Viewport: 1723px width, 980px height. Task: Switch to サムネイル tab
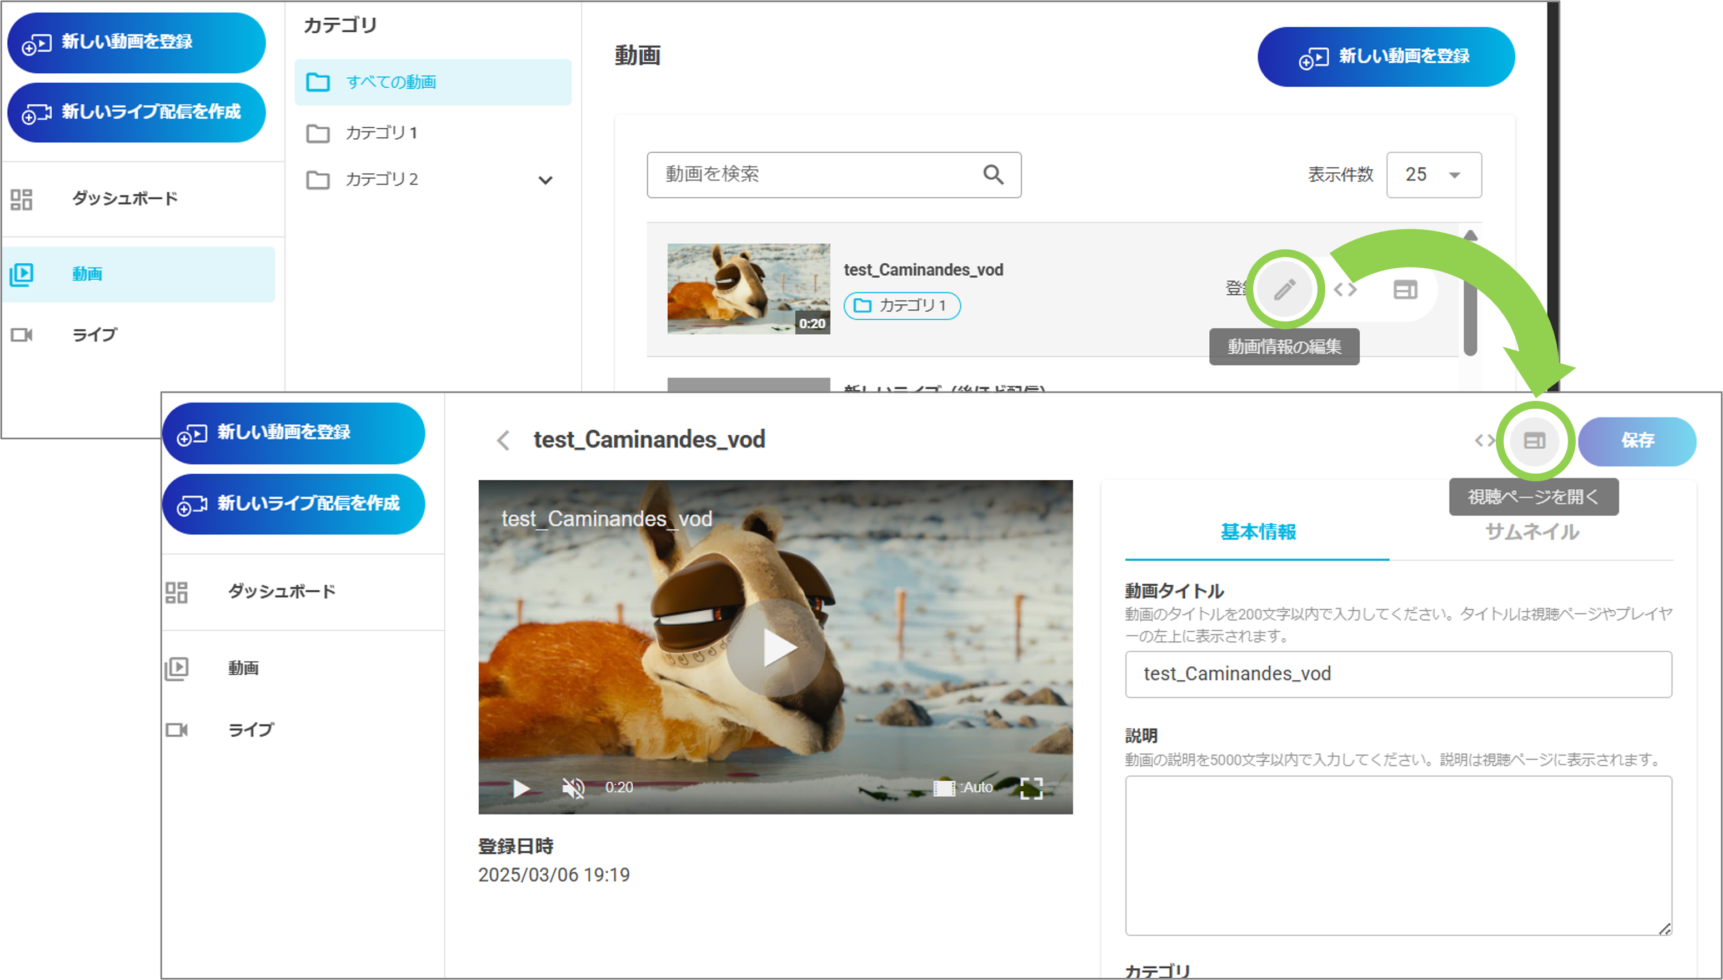(1531, 532)
